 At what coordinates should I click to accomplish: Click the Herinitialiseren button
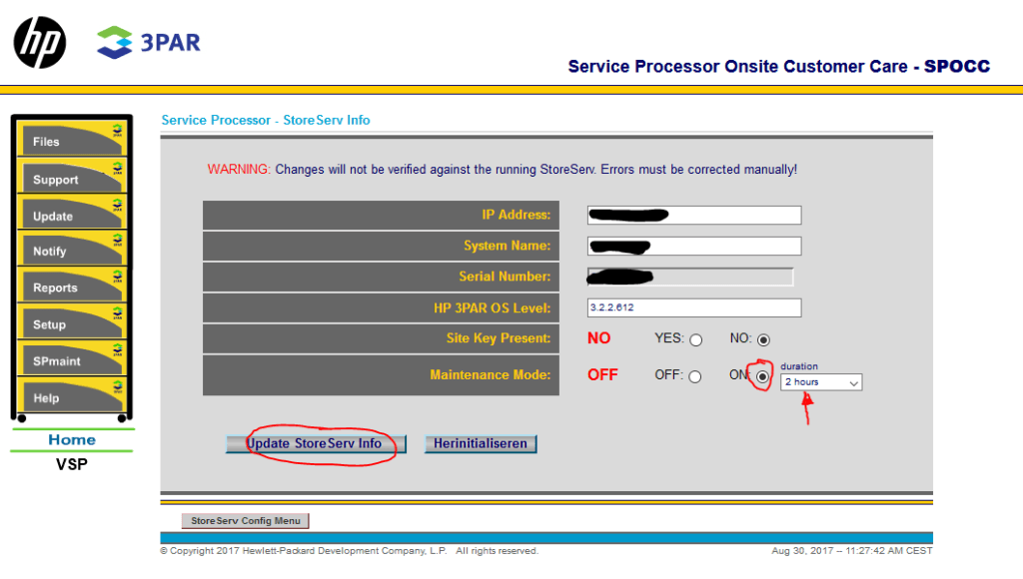pyautogui.click(x=481, y=444)
